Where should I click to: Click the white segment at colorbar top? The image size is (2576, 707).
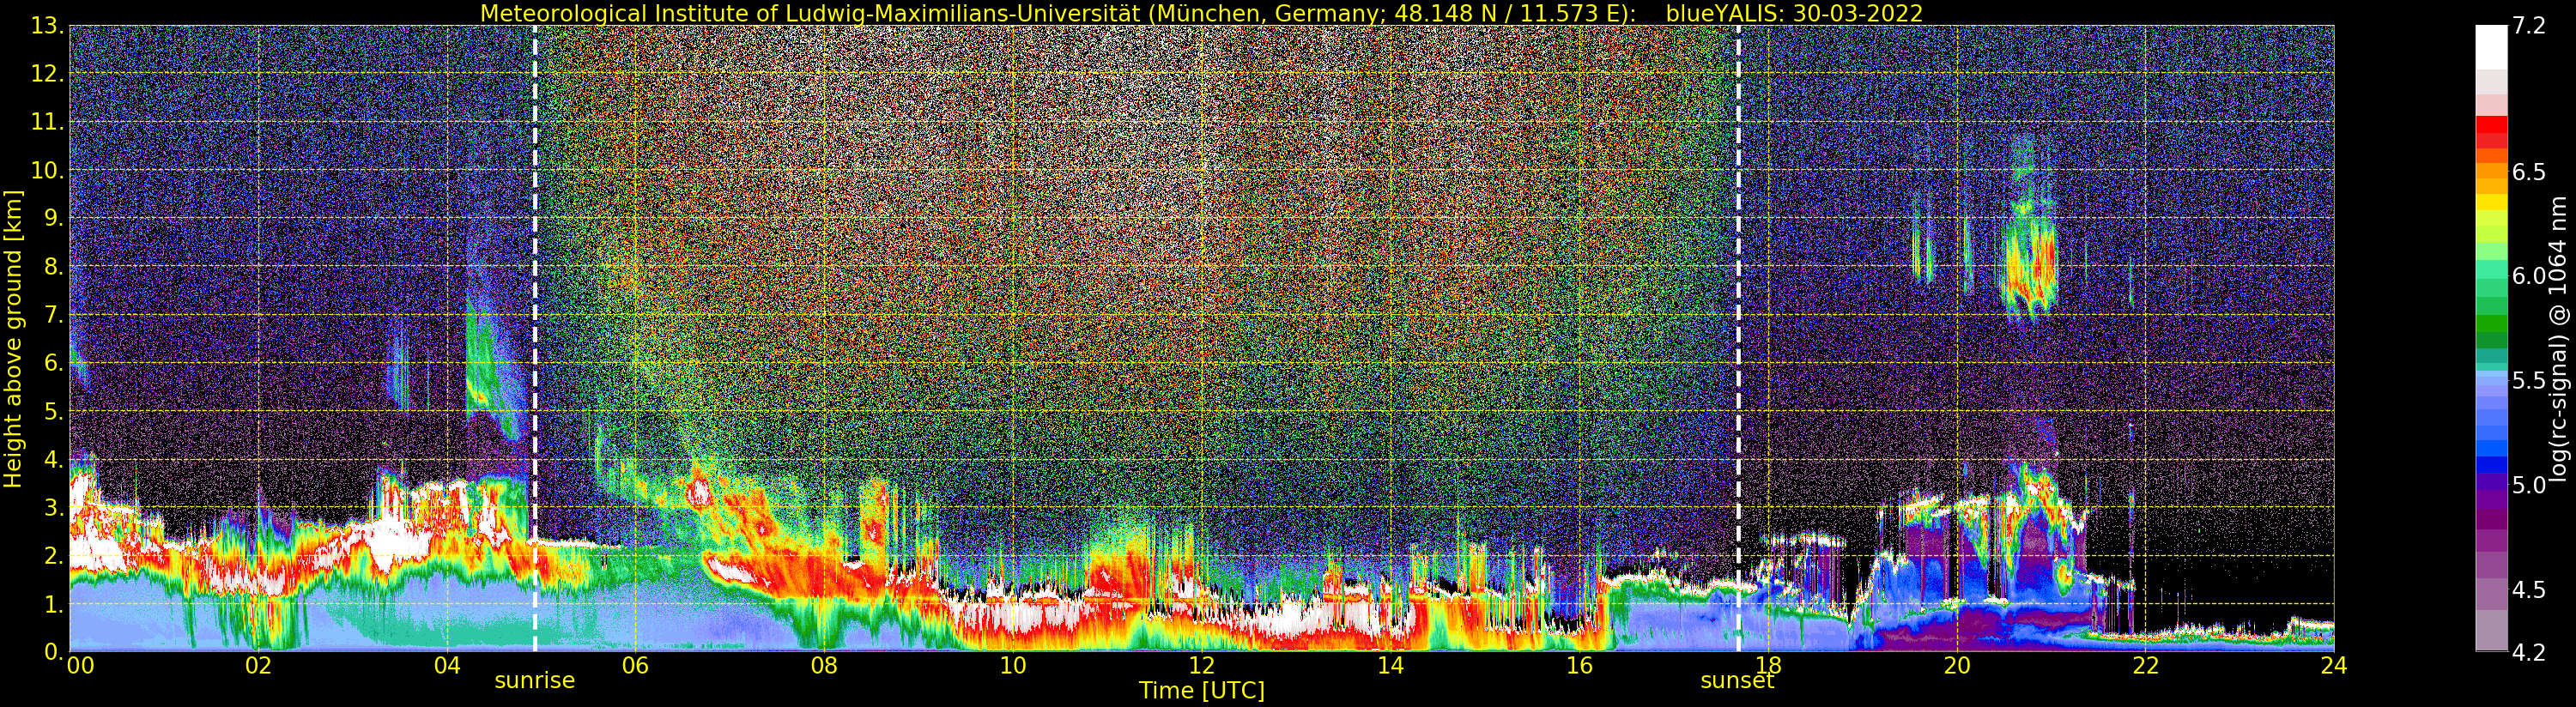(x=2491, y=47)
